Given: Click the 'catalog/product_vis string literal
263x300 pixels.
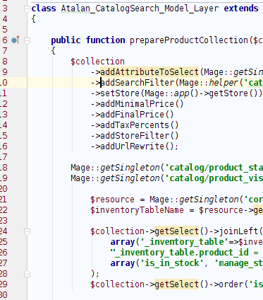Looking at the screenshot, I should 214,178.
